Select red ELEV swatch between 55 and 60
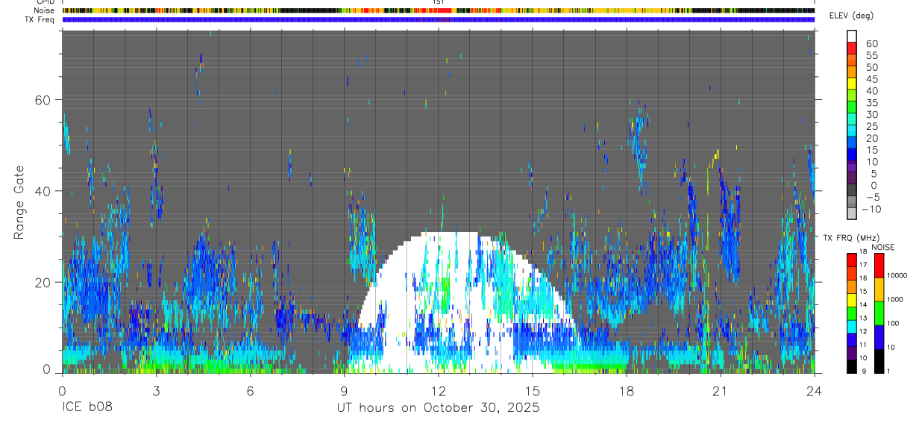The image size is (916, 423). 852,48
